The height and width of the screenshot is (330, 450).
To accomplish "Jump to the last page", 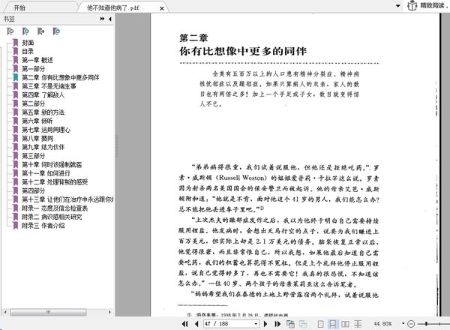I will [x=277, y=324].
